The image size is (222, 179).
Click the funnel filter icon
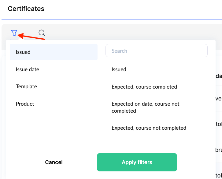14,33
